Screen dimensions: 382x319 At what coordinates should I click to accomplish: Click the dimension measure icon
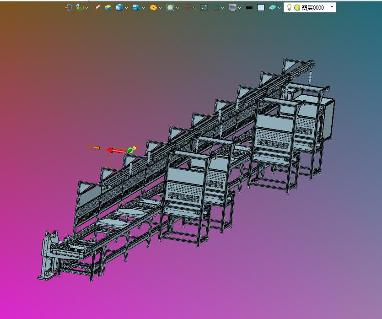point(215,8)
